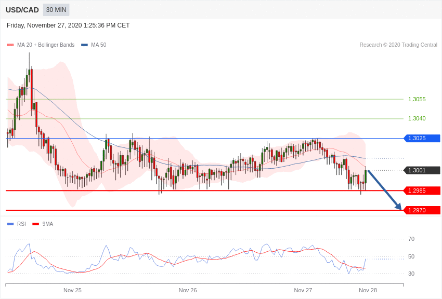442x299 pixels.
Task: Click the Nov 28 date axis label
Action: point(368,290)
